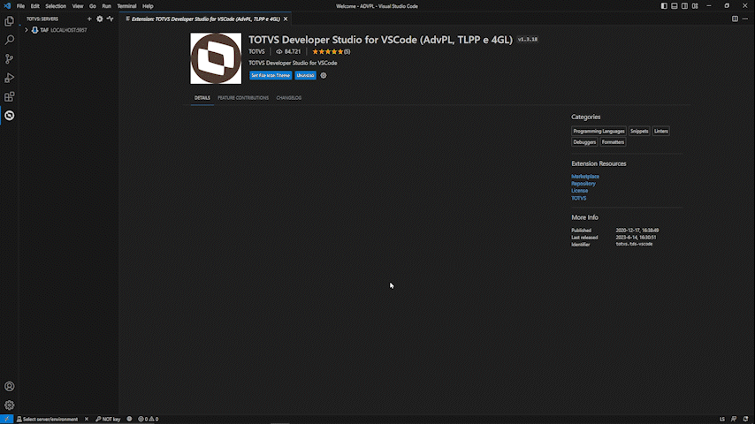Expand the TAF server tree node

pos(26,30)
